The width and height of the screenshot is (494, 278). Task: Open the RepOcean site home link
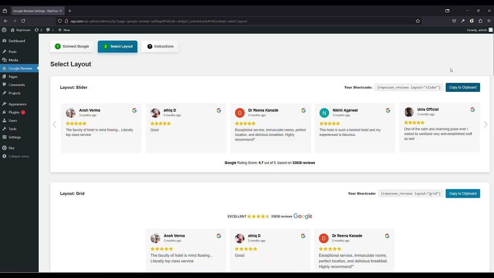pos(20,30)
